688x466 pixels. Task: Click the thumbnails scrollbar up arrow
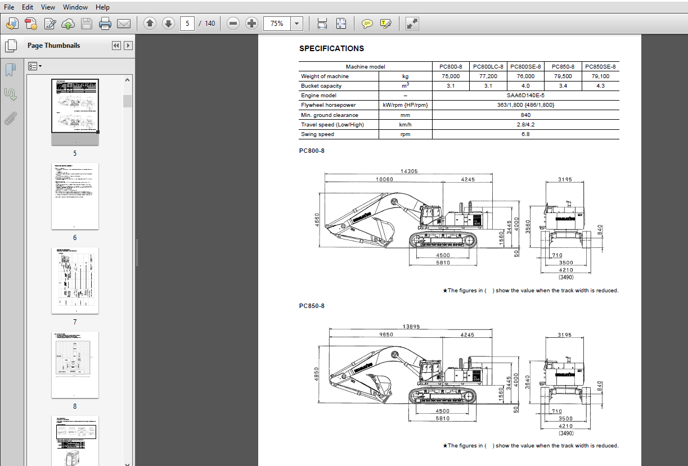coord(128,80)
